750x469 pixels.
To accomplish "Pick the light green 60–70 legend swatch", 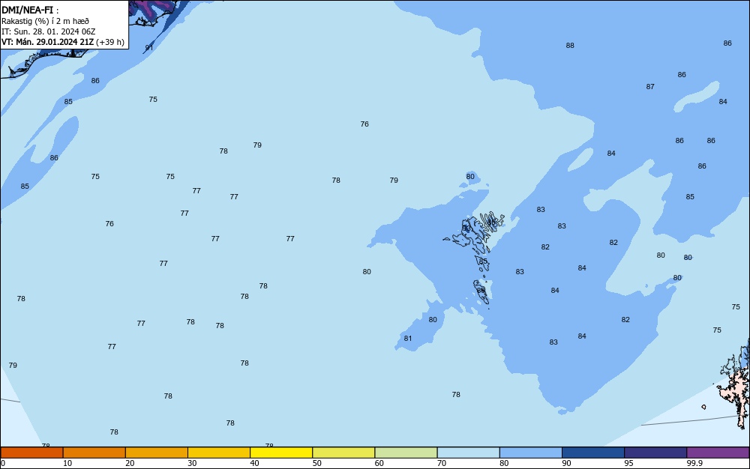I will [406, 453].
